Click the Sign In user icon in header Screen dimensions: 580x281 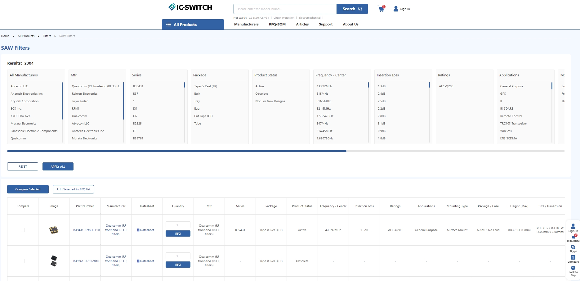click(396, 9)
